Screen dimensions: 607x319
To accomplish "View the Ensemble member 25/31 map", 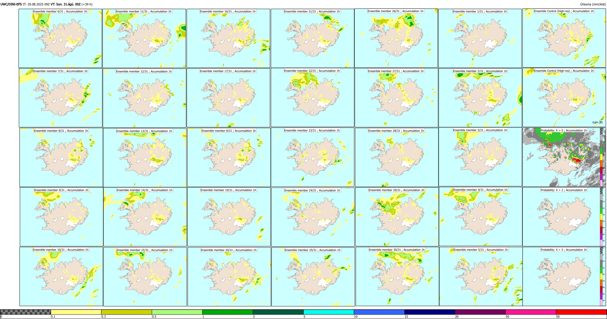I will (x=313, y=277).
